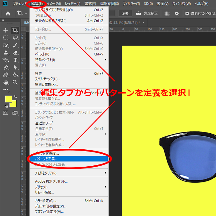
Task: Select the Eraser tool
Action: pos(15,52)
